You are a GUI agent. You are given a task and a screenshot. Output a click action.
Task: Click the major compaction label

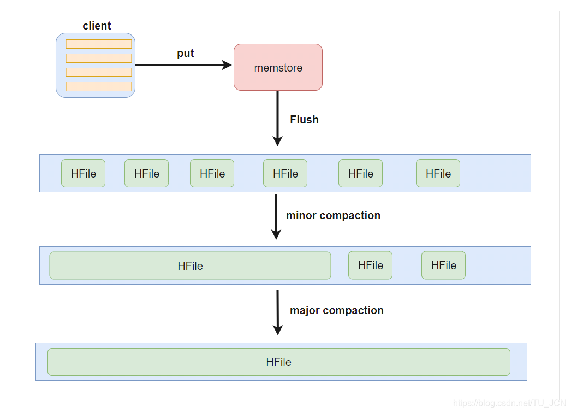coord(336,310)
